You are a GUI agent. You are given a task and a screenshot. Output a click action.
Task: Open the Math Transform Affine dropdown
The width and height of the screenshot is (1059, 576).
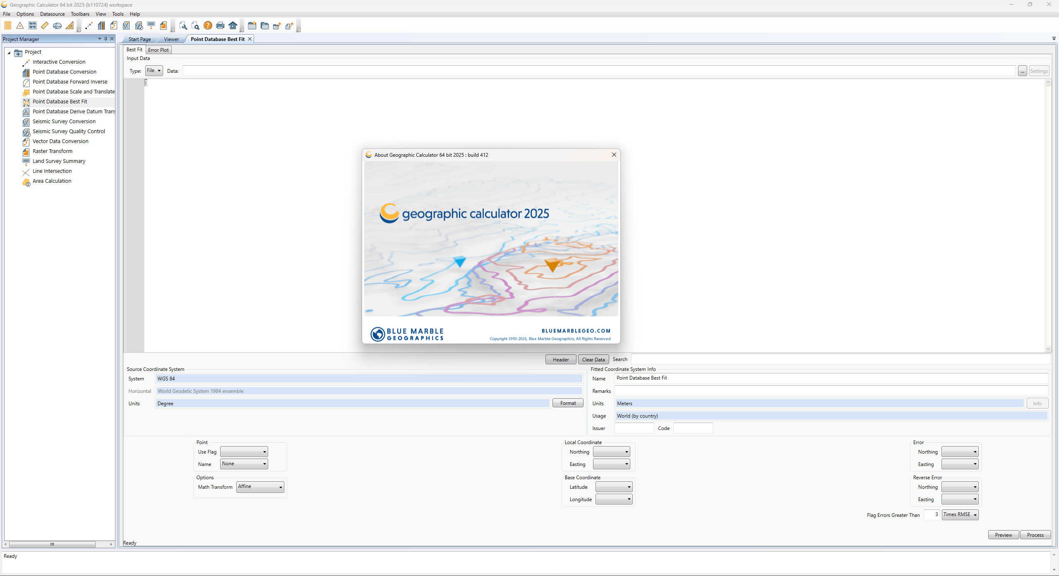(260, 487)
